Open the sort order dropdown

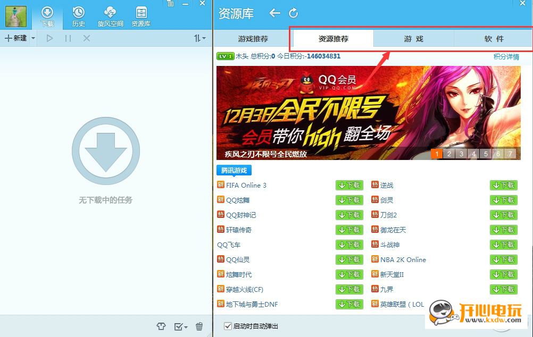point(199,38)
